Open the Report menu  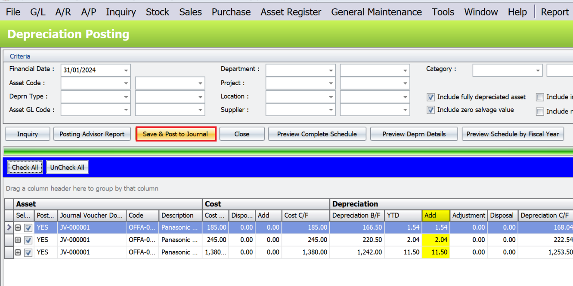[555, 12]
